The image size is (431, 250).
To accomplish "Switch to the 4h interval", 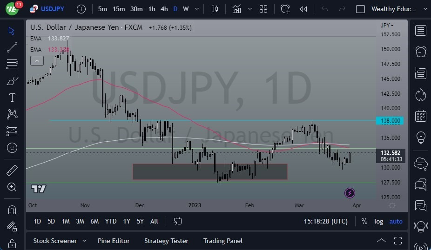I will pos(164,9).
